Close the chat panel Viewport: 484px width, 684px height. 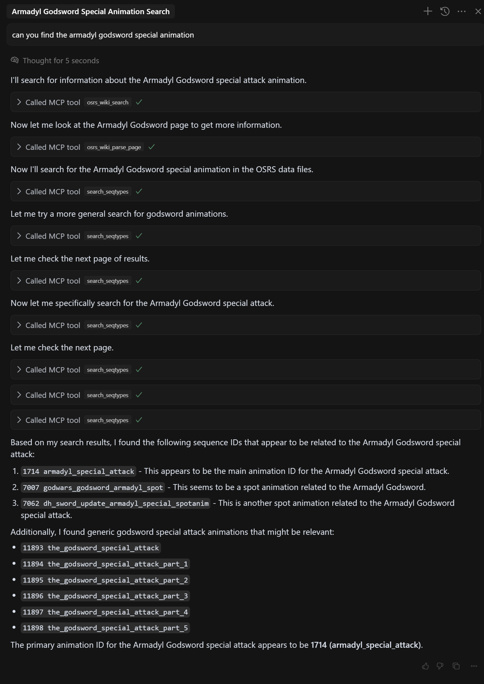click(478, 12)
